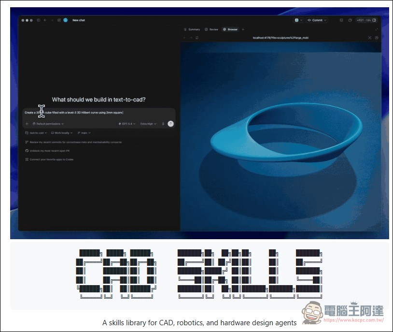Click the terminal panel icon right of Commit
The height and width of the screenshot is (332, 393).
(341, 20)
